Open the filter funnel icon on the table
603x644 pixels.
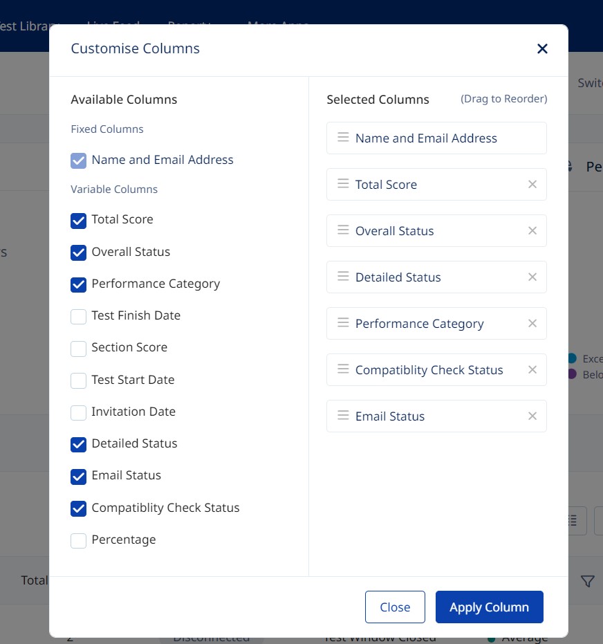click(586, 581)
